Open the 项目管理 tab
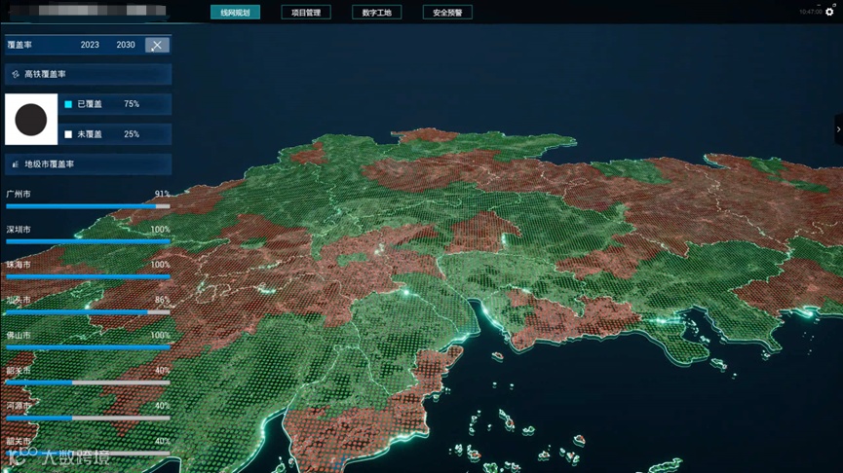 (306, 13)
